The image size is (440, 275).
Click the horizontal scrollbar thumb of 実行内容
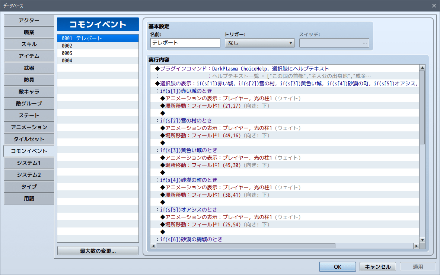tap(246, 246)
